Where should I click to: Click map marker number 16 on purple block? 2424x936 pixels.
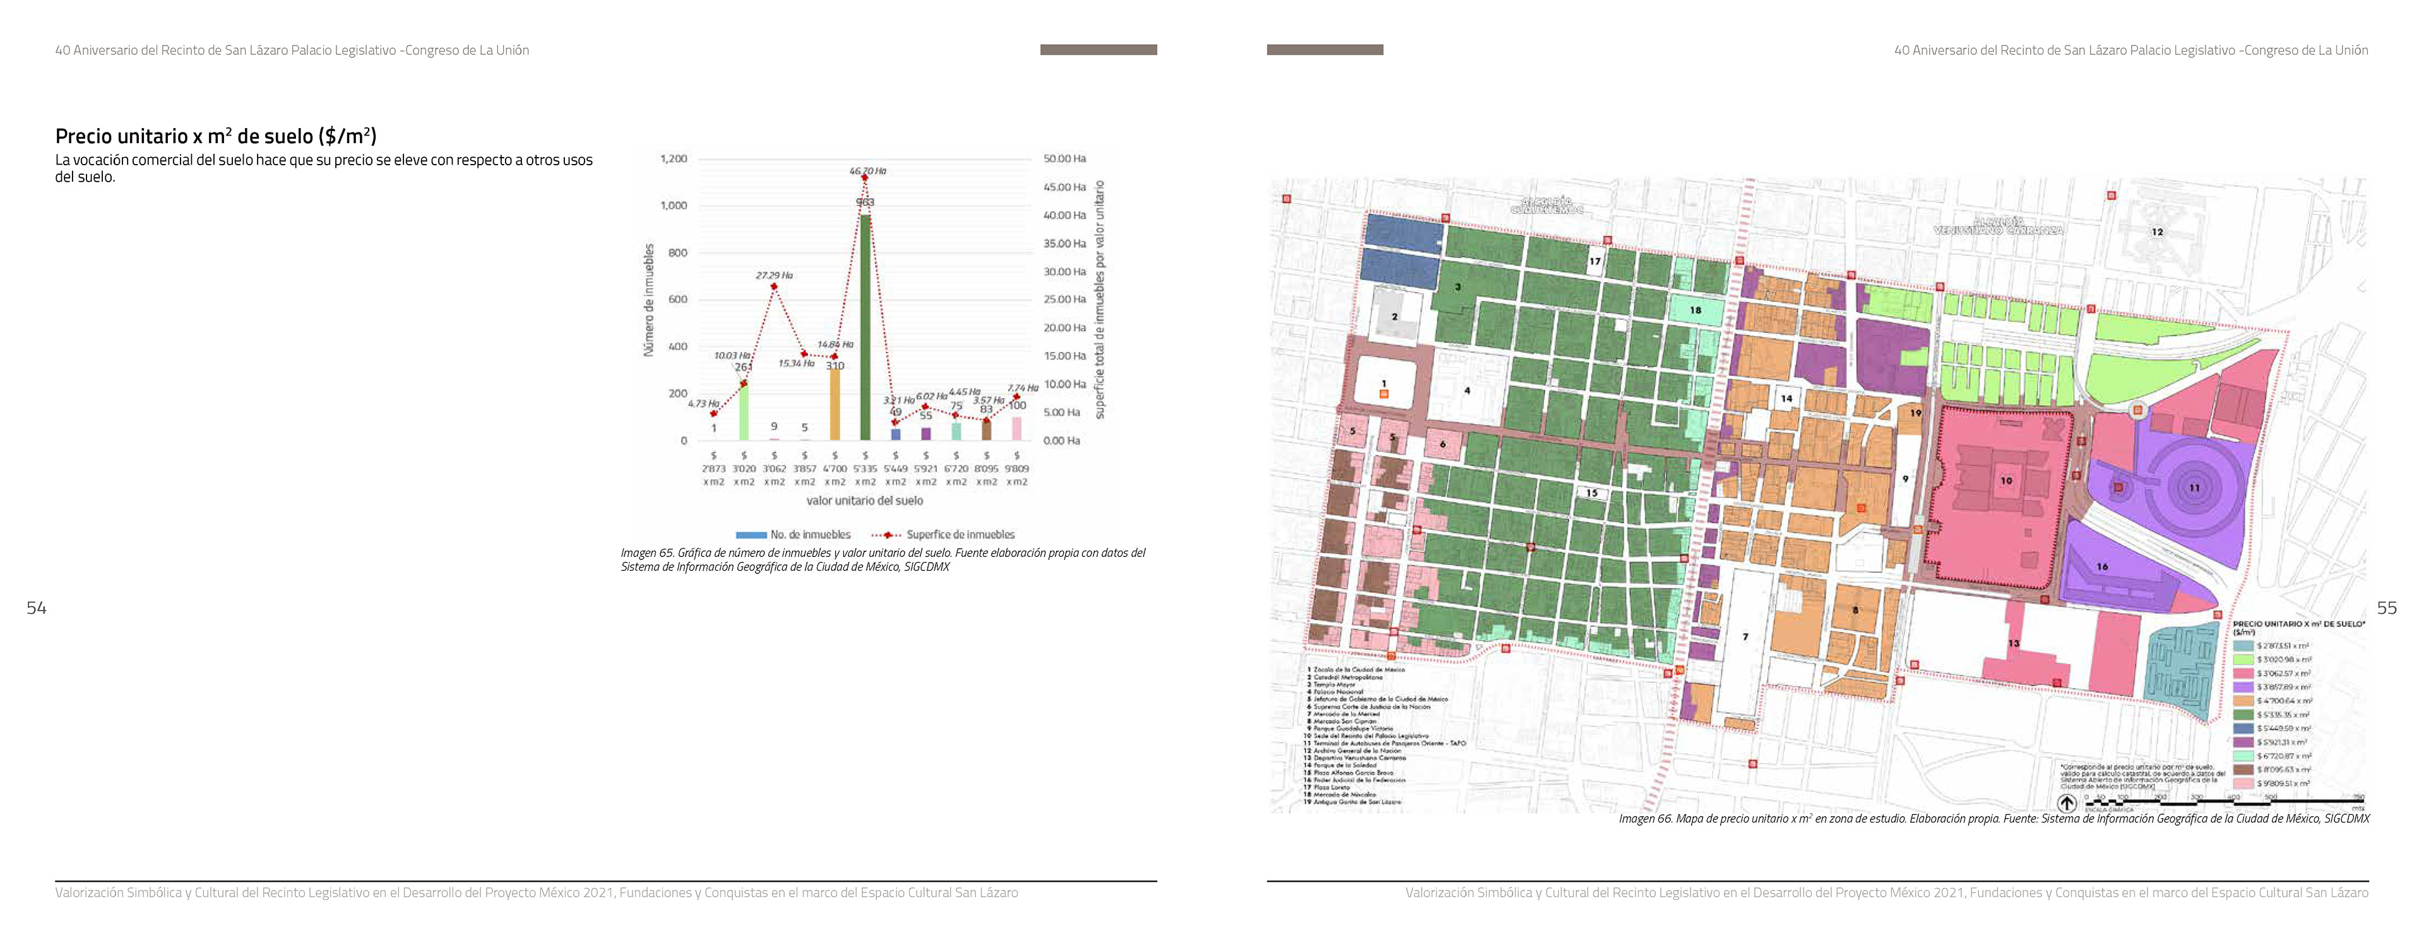(2102, 566)
